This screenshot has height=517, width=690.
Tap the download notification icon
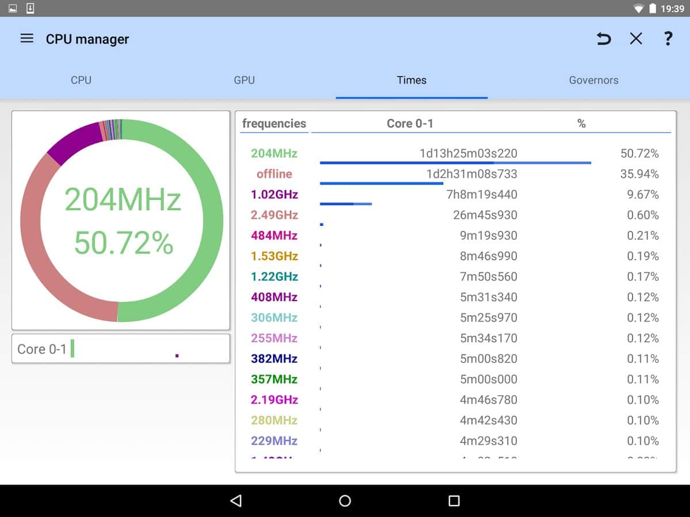coord(30,8)
